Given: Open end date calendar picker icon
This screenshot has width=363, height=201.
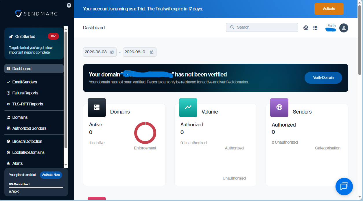Looking at the screenshot, I should coord(152,52).
